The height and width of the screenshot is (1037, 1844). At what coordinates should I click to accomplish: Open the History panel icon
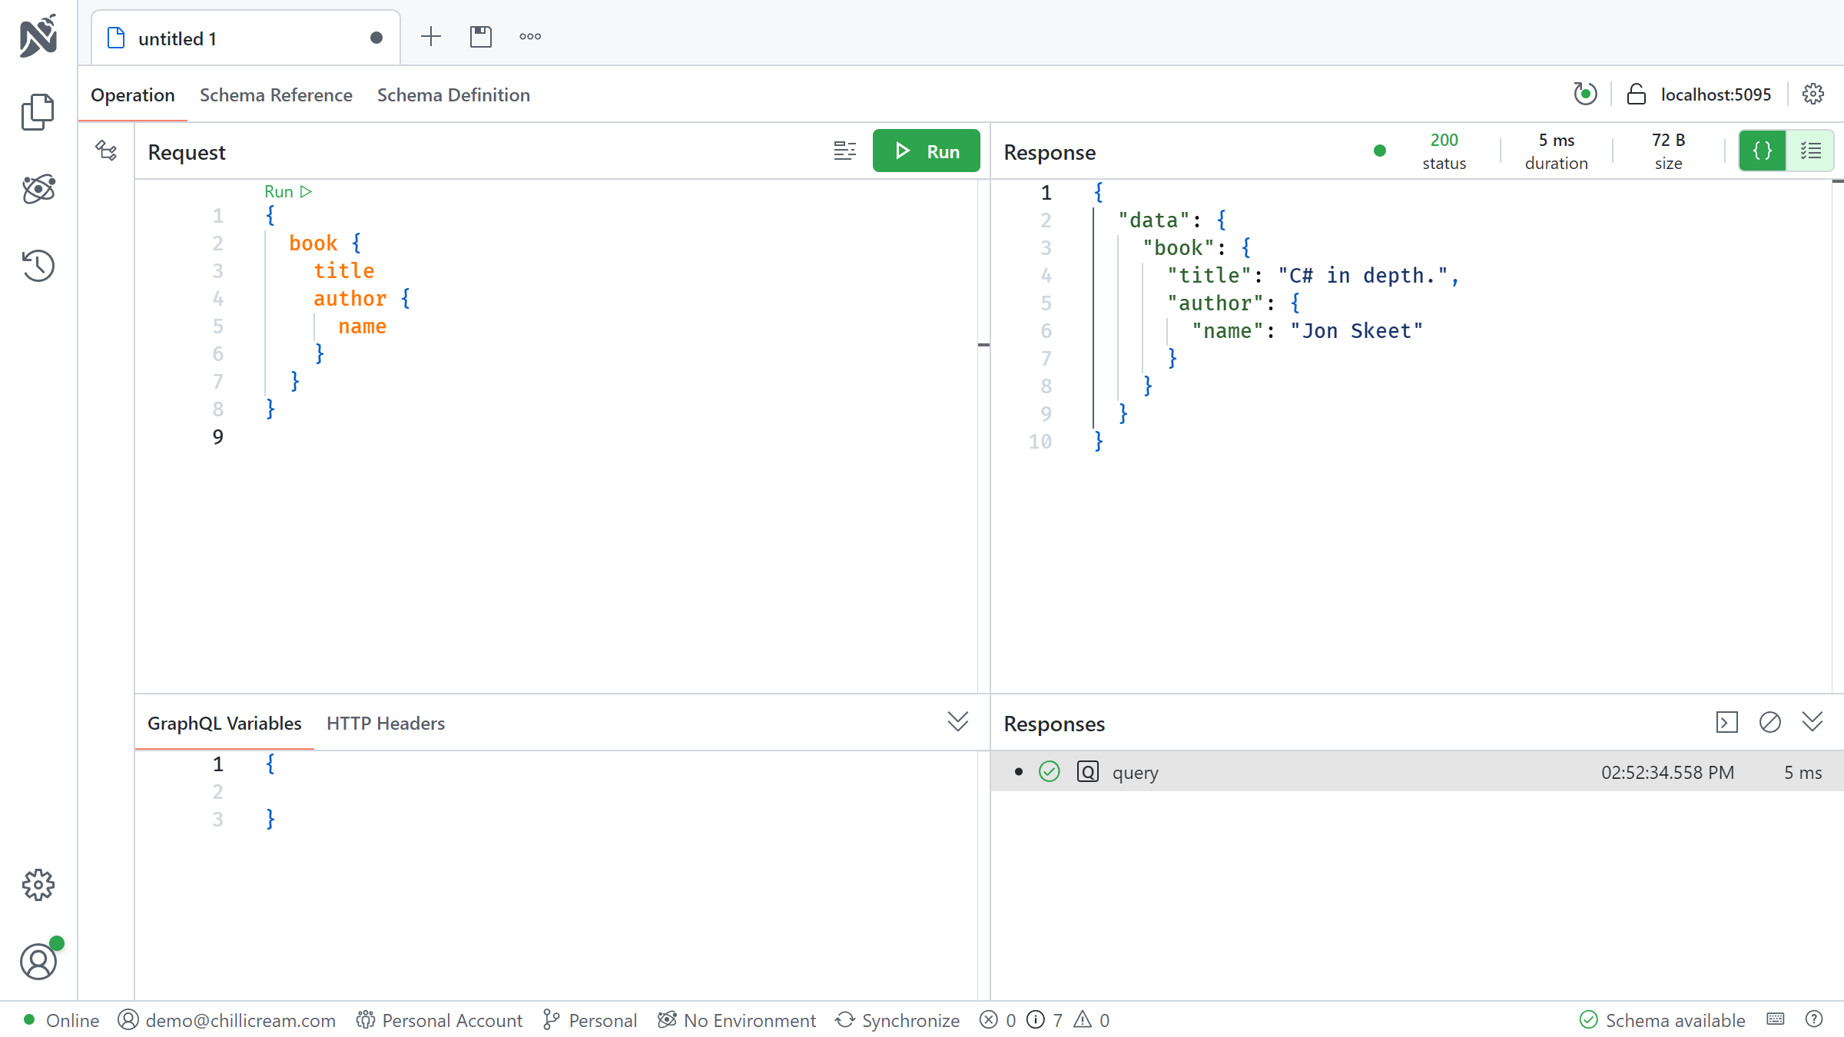[38, 266]
